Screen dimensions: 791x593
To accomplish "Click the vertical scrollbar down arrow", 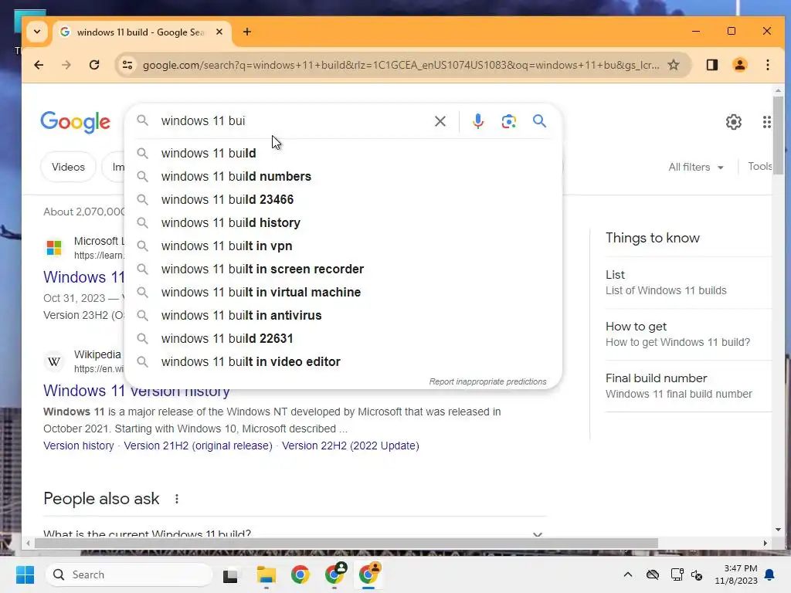I will click(x=778, y=530).
